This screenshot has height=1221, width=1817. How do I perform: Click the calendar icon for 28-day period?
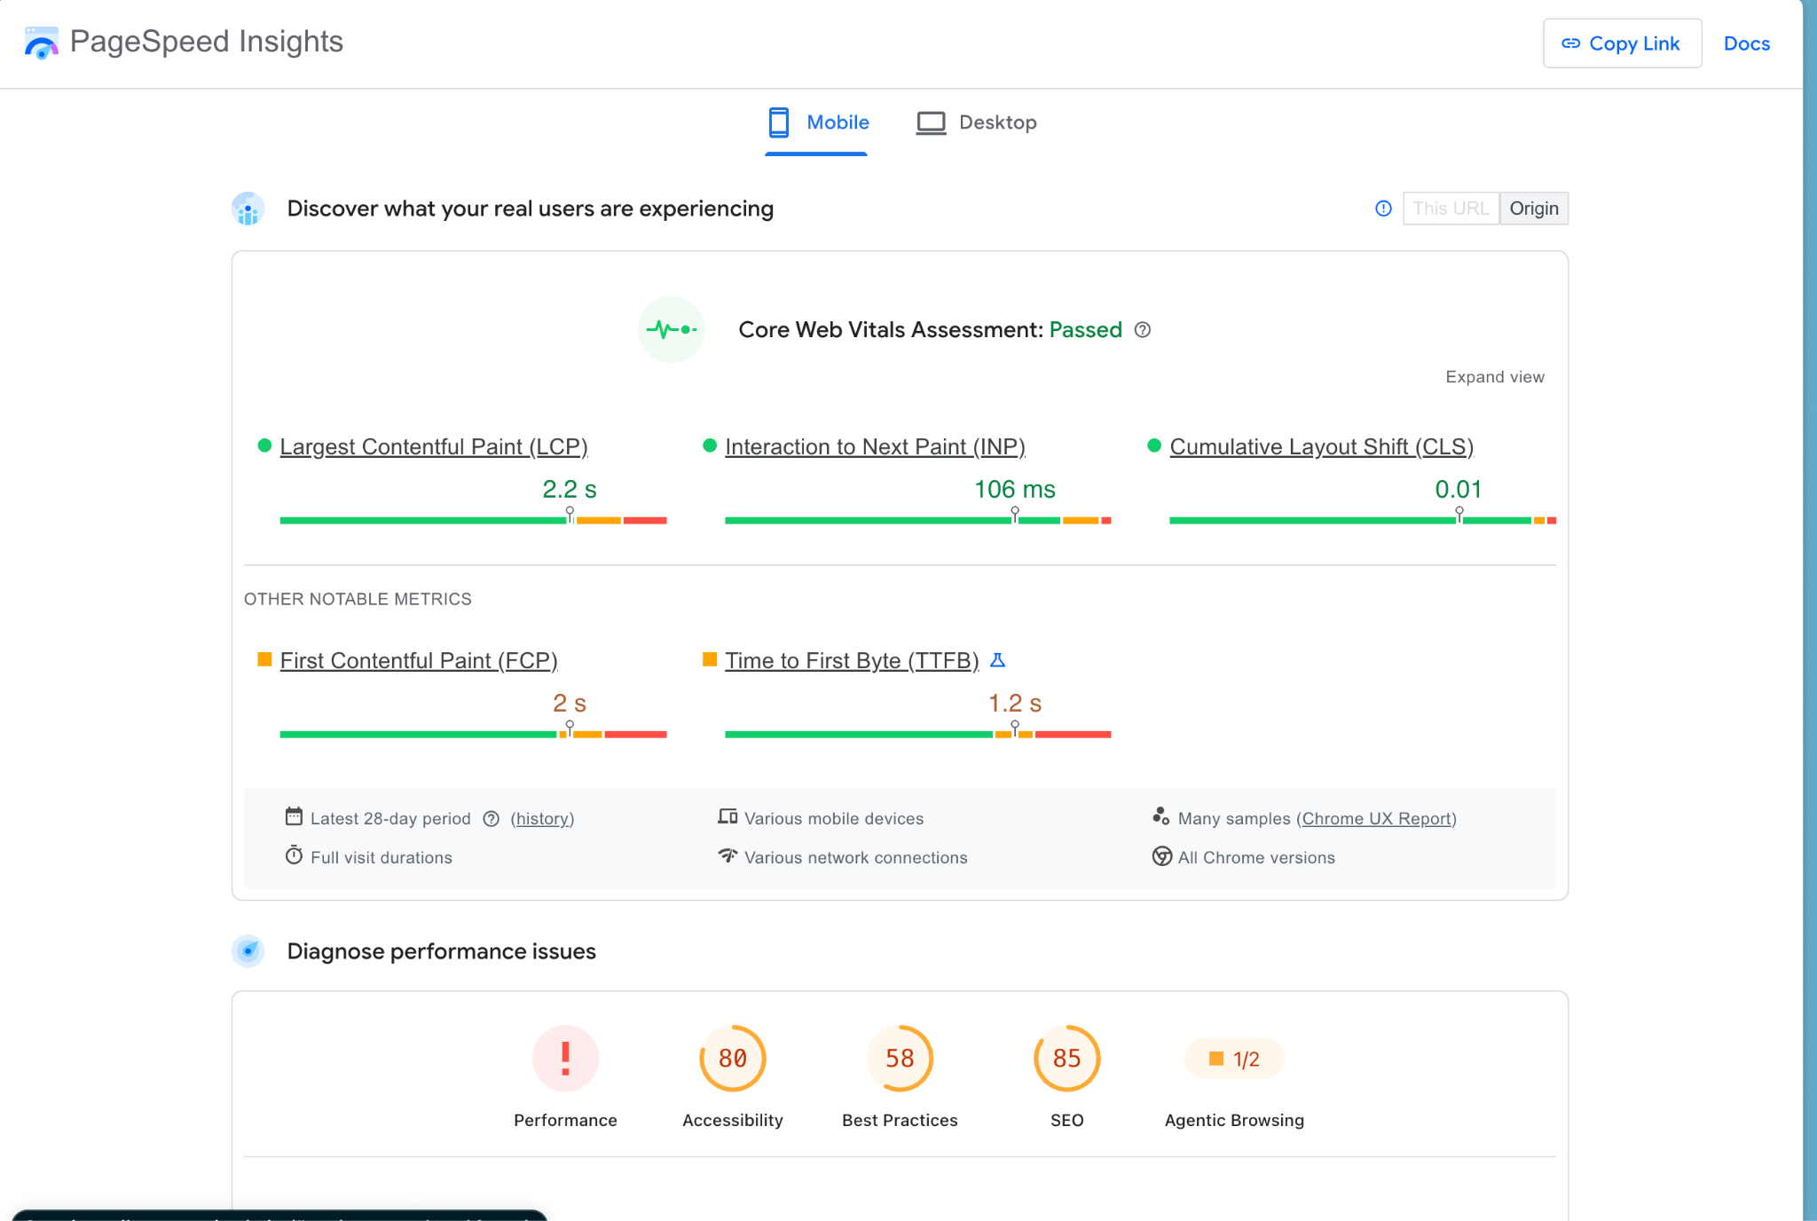(294, 816)
